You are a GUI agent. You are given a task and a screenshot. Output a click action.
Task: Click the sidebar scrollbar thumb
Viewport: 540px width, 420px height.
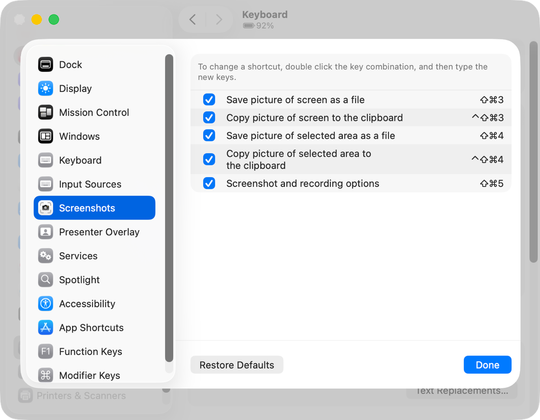tap(169, 207)
